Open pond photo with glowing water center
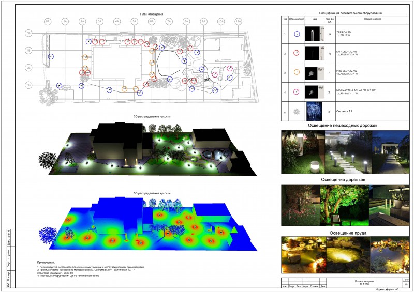The height and width of the screenshot is (292, 414). coord(348,255)
